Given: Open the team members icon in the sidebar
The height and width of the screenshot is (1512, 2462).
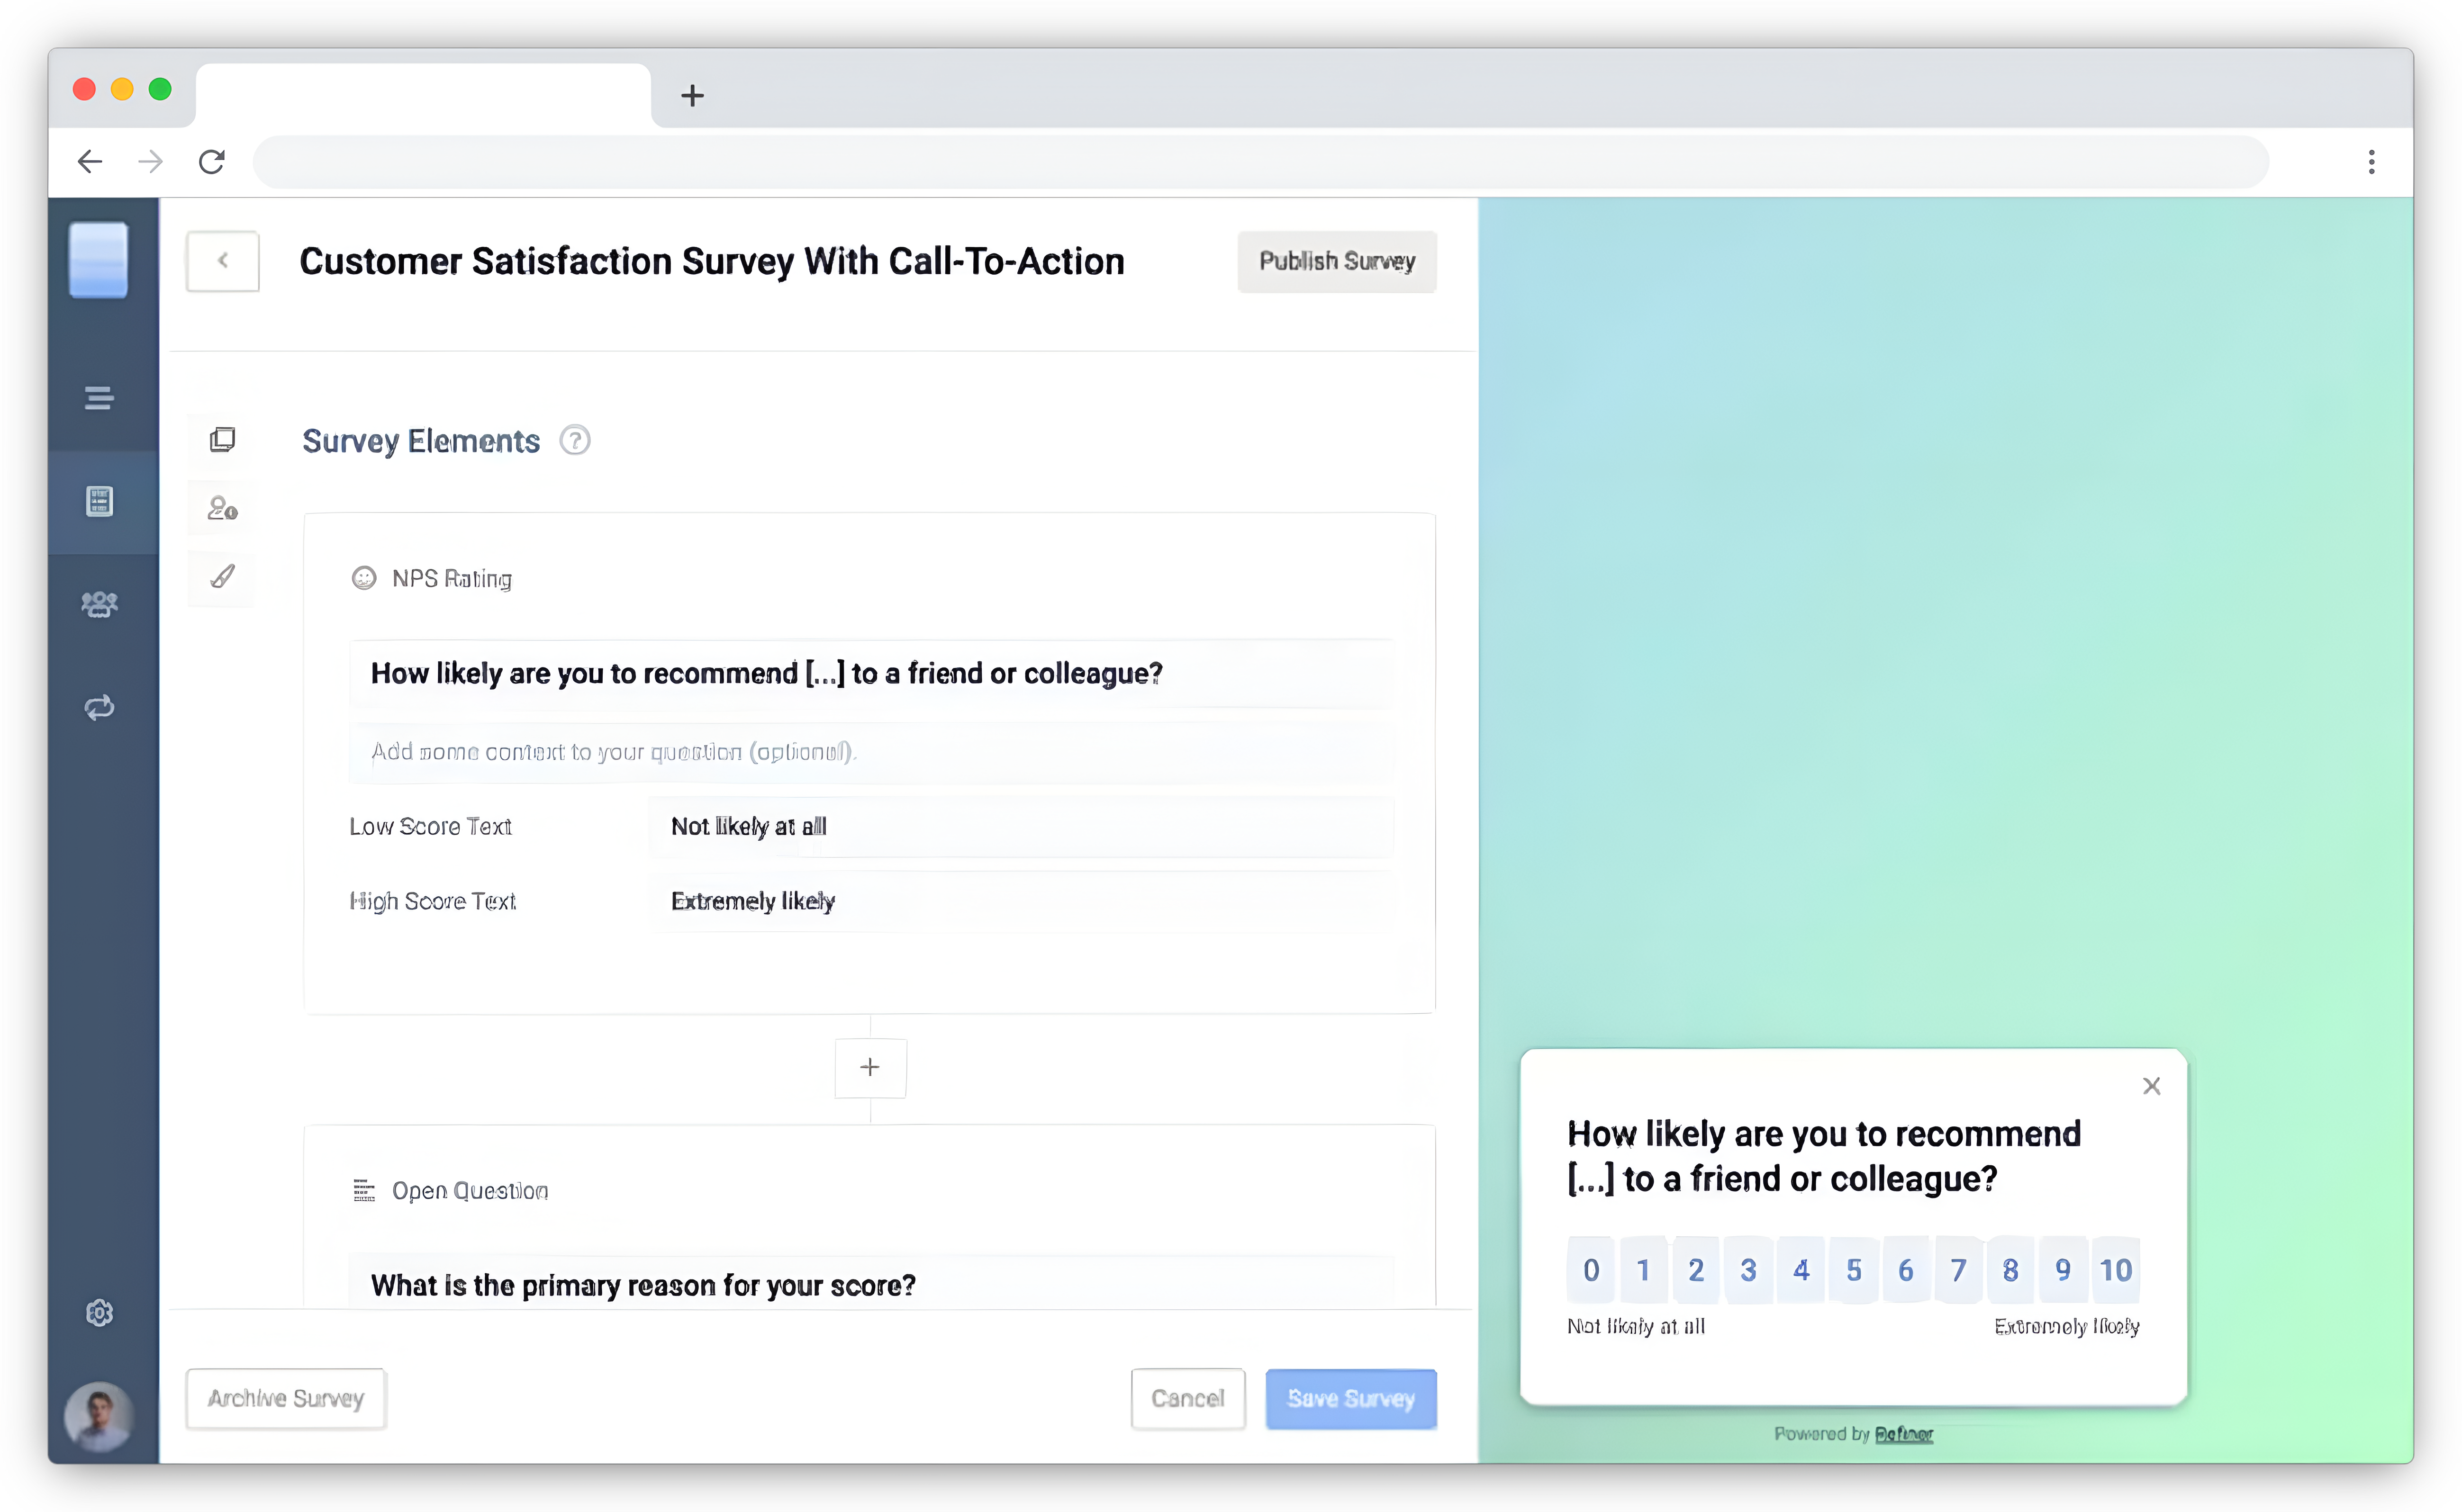Looking at the screenshot, I should (x=99, y=603).
